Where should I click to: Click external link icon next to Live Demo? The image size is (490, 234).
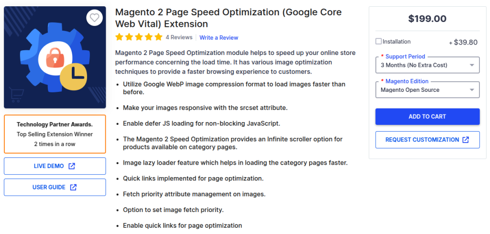coord(72,166)
